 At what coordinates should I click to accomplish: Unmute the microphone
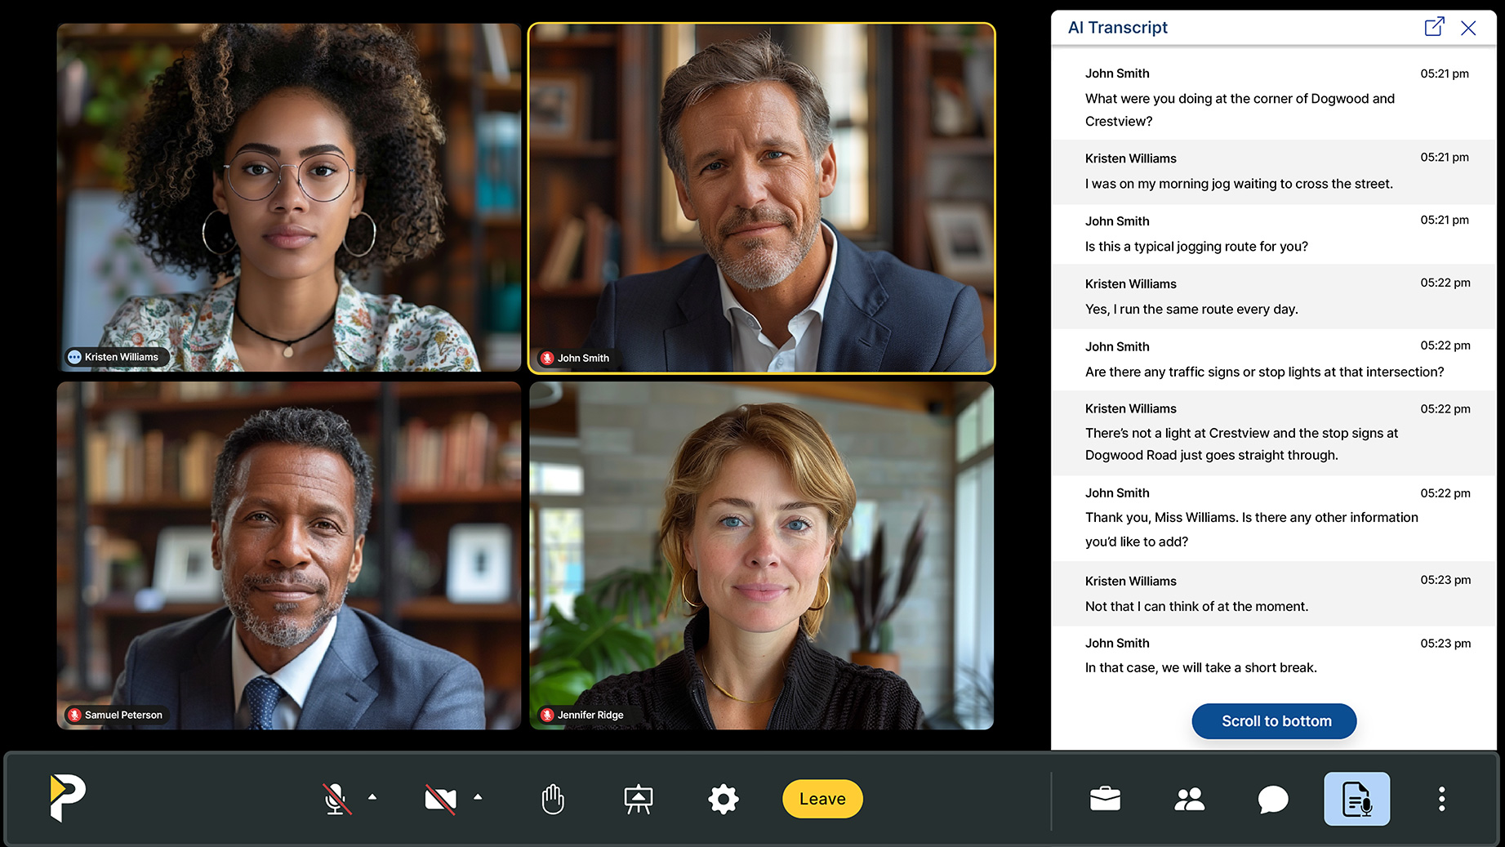click(x=336, y=799)
